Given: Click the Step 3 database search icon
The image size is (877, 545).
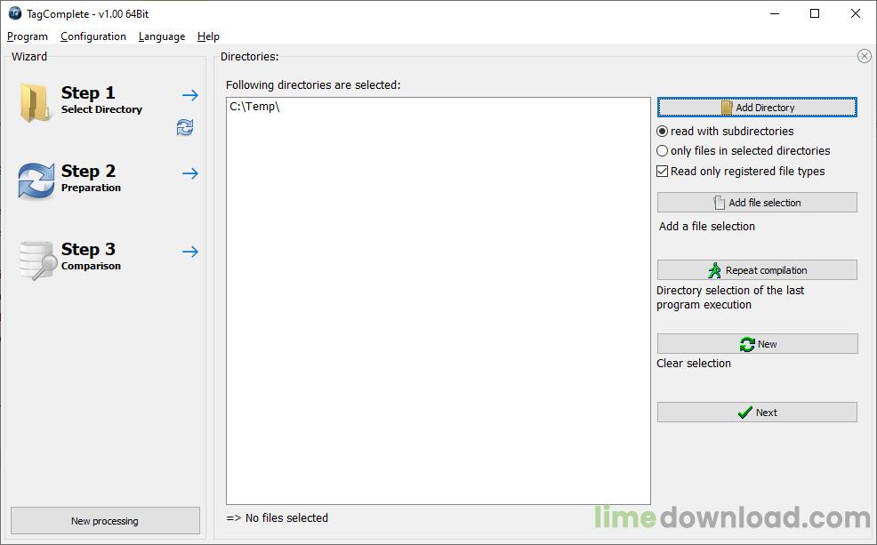Looking at the screenshot, I should [x=37, y=260].
